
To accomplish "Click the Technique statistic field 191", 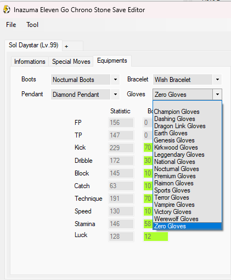I will 121,199.
